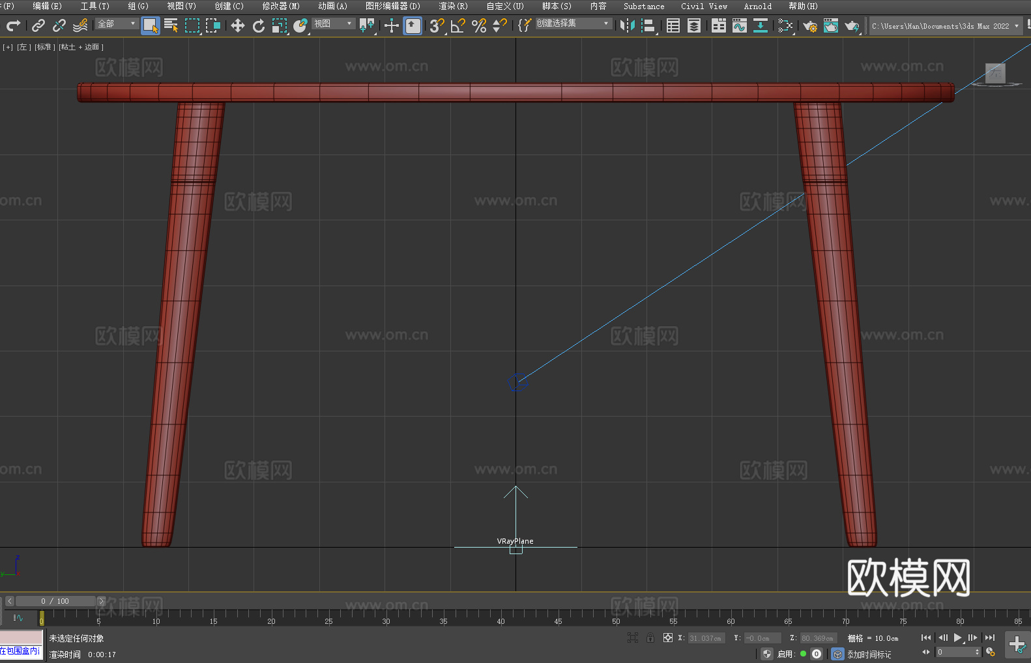This screenshot has height=663, width=1031.
Task: Click the [左] viewport view label
Action: pyautogui.click(x=23, y=47)
